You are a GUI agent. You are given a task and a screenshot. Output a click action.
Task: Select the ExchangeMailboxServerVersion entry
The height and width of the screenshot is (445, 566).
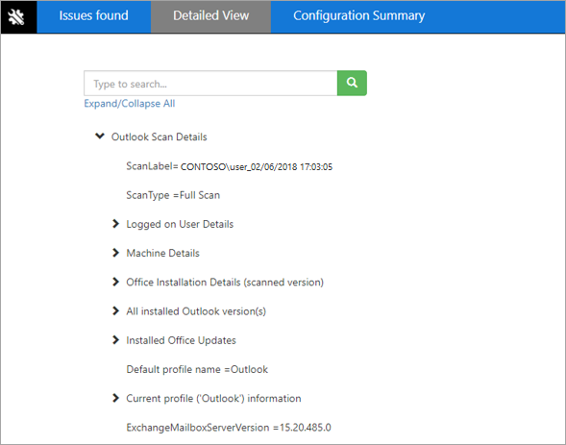click(x=229, y=428)
